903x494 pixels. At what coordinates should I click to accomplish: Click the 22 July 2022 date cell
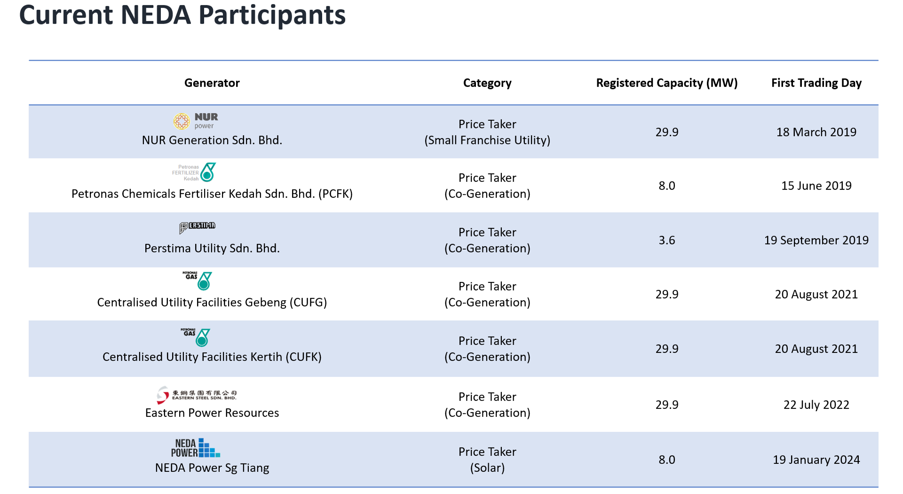pyautogui.click(x=816, y=405)
